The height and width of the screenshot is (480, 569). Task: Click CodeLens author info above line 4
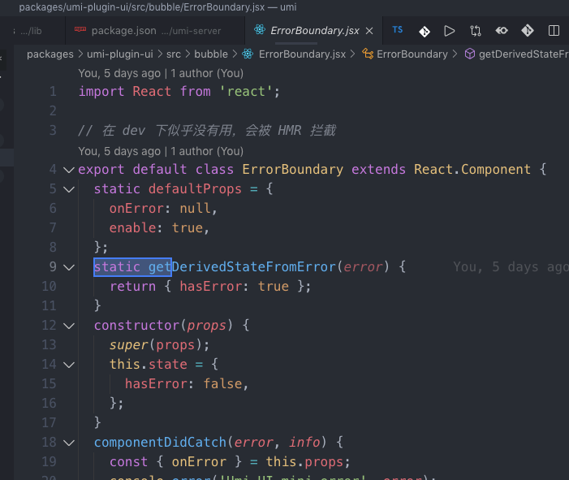click(x=161, y=151)
